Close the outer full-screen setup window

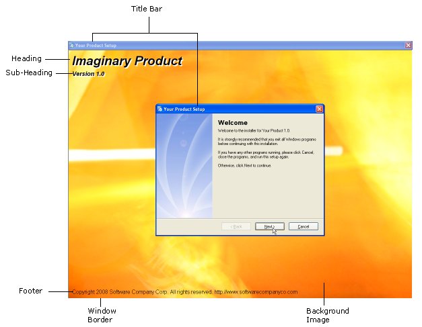408,46
